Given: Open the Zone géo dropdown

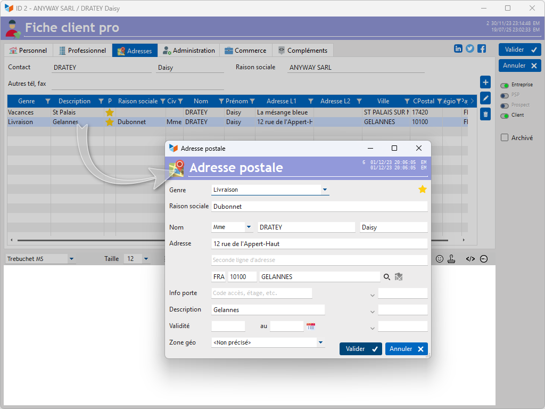Looking at the screenshot, I should pyautogui.click(x=321, y=343).
